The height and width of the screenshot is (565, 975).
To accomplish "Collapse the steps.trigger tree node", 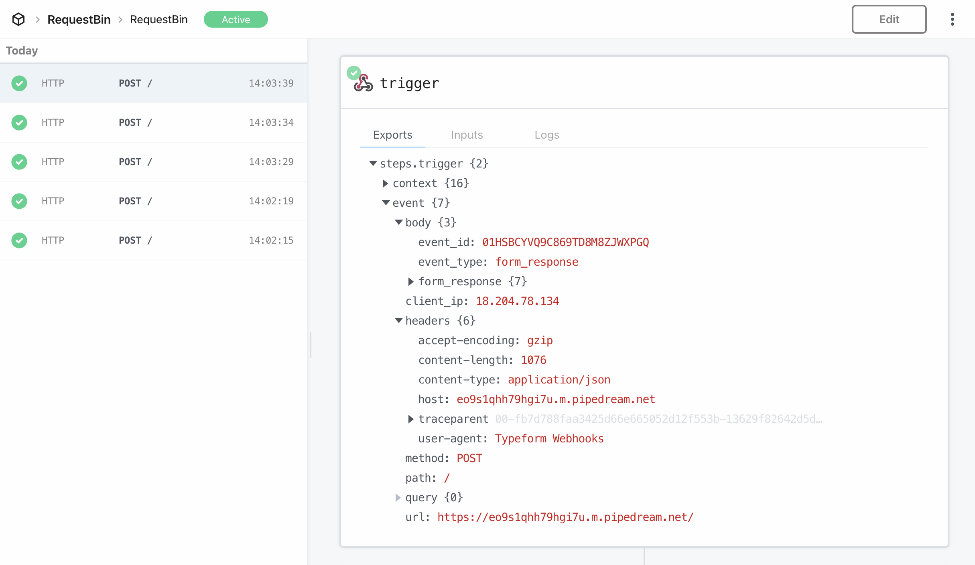I will (373, 163).
